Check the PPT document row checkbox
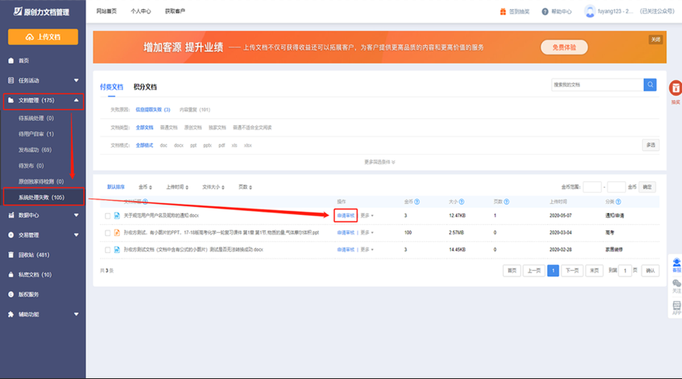The image size is (682, 379). [x=107, y=233]
